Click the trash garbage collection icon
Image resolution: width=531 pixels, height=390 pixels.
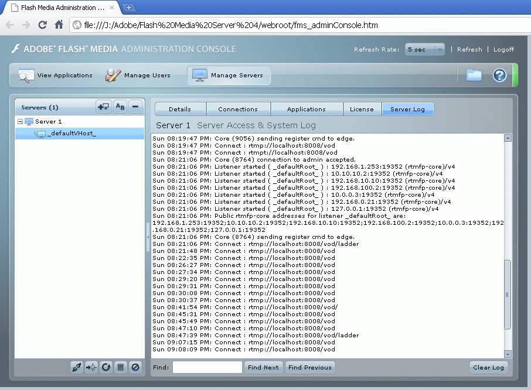tap(121, 367)
